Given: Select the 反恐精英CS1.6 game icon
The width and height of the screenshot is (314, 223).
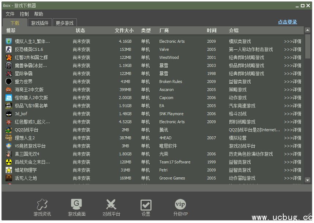Looking at the screenshot, I should pyautogui.click(x=9, y=49).
